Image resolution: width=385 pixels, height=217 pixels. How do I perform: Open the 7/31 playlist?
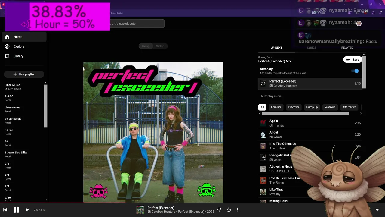23,165
